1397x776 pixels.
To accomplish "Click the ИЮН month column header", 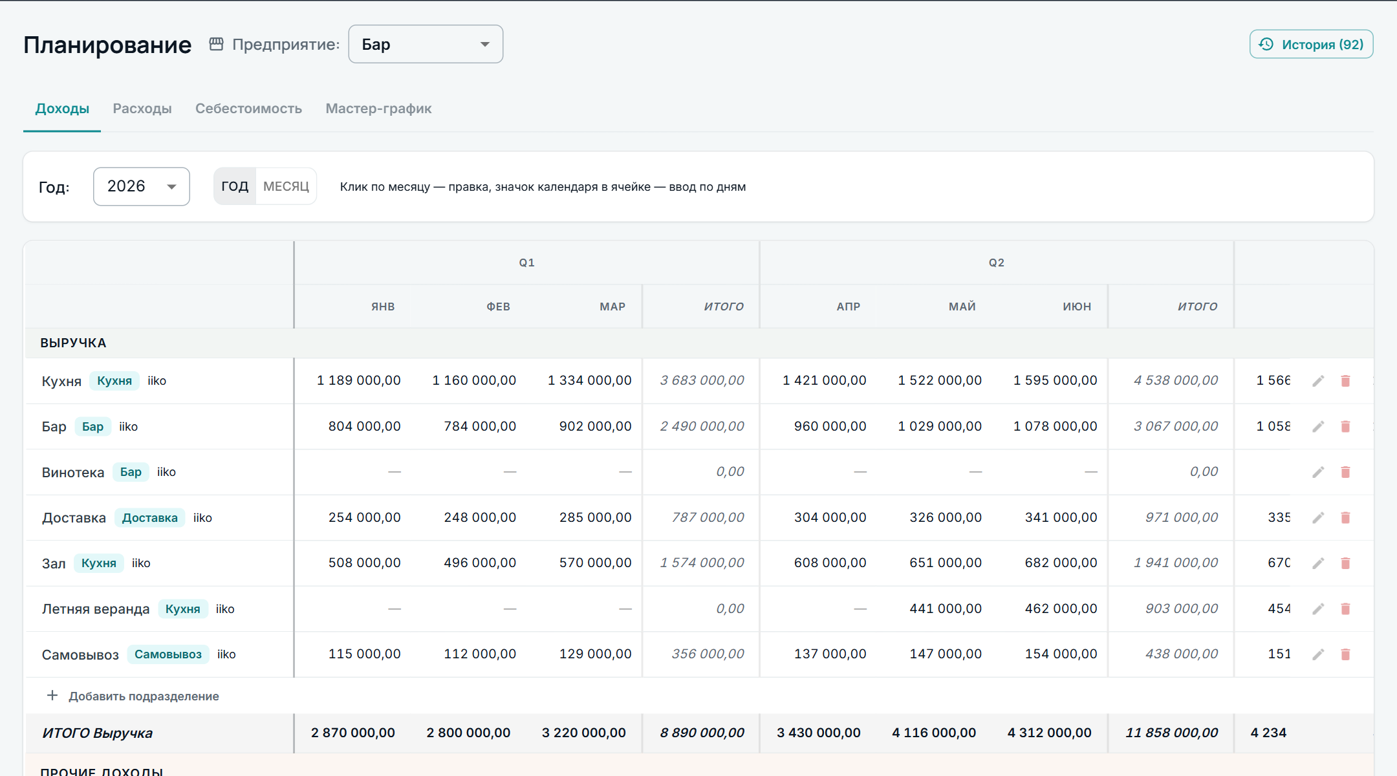I will 1077,307.
